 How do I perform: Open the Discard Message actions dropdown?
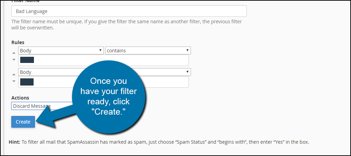pyautogui.click(x=43, y=106)
